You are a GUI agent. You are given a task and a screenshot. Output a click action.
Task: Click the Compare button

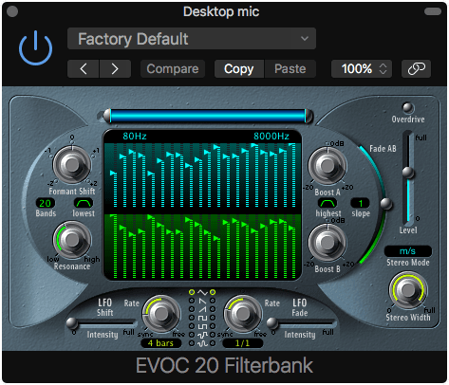173,68
